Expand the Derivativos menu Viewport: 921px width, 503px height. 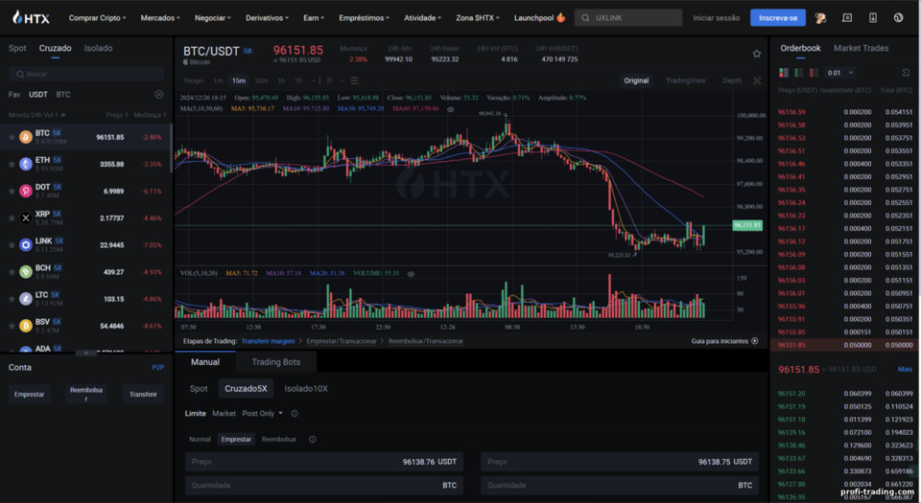pos(267,17)
